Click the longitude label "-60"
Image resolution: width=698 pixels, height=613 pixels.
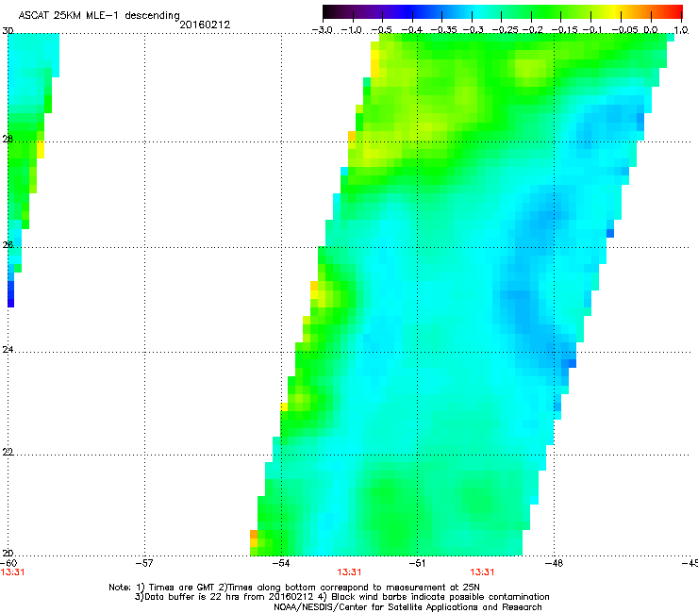tap(8, 563)
